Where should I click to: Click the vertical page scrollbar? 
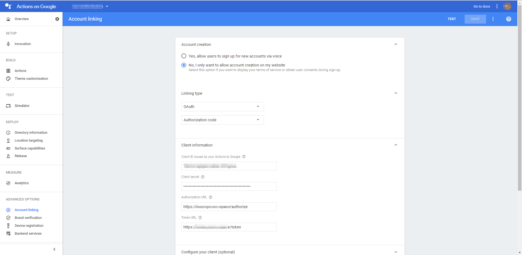point(520,98)
